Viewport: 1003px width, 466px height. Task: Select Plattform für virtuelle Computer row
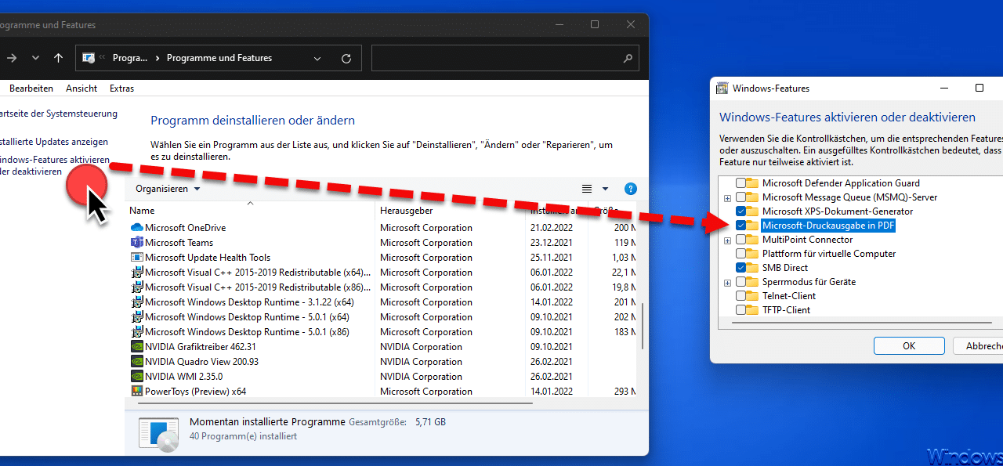pyautogui.click(x=829, y=254)
